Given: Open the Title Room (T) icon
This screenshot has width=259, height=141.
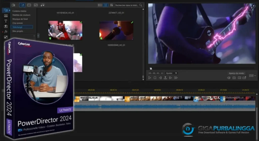Looking at the screenshot, I should tap(6, 21).
